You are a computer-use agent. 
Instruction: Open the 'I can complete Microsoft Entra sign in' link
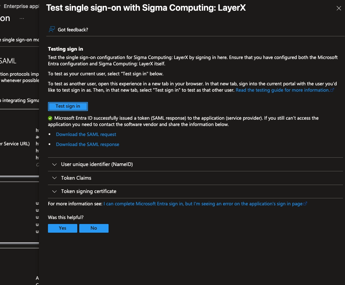click(203, 204)
